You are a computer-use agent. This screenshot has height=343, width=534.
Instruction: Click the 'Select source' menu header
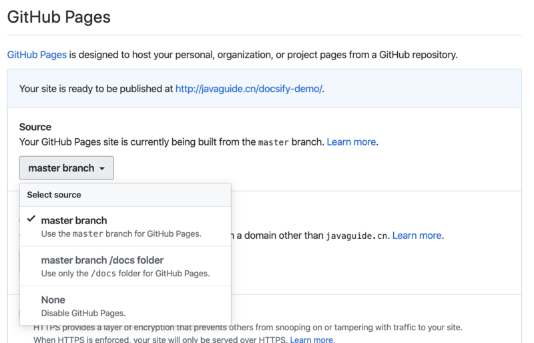tap(54, 195)
